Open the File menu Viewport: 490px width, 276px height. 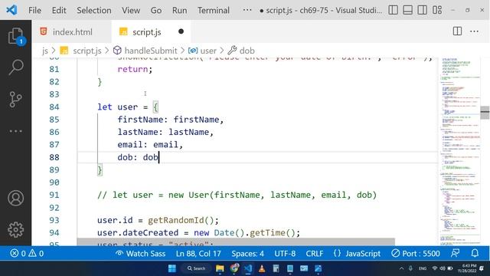34,10
